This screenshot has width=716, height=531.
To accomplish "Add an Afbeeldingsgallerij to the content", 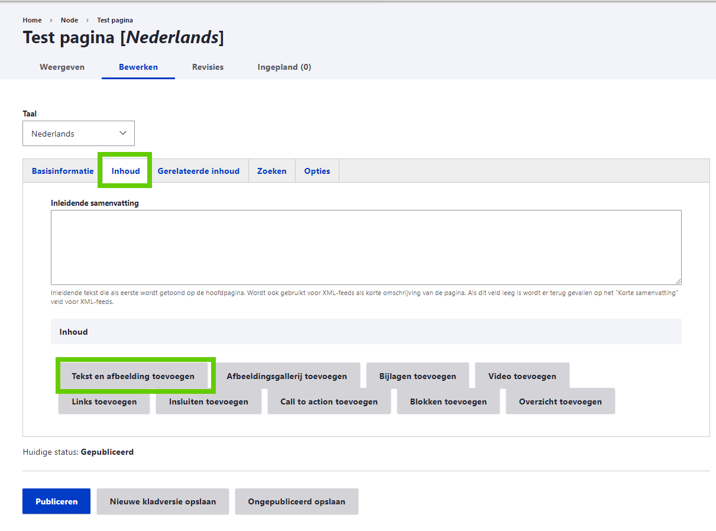I will [287, 376].
